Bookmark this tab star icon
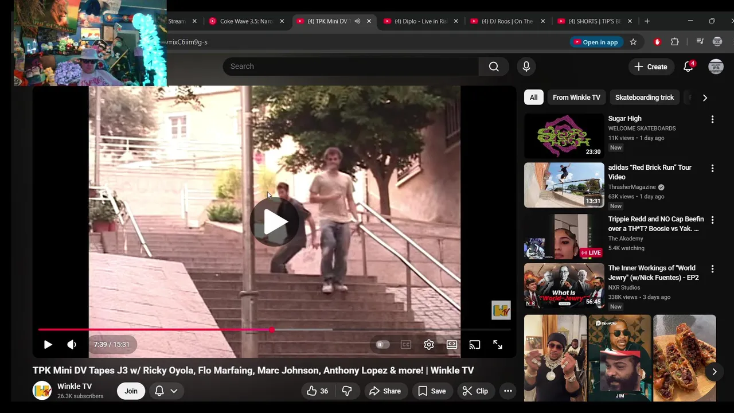 coord(633,42)
